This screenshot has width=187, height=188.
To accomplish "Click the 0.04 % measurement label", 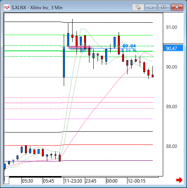I will (129, 50).
